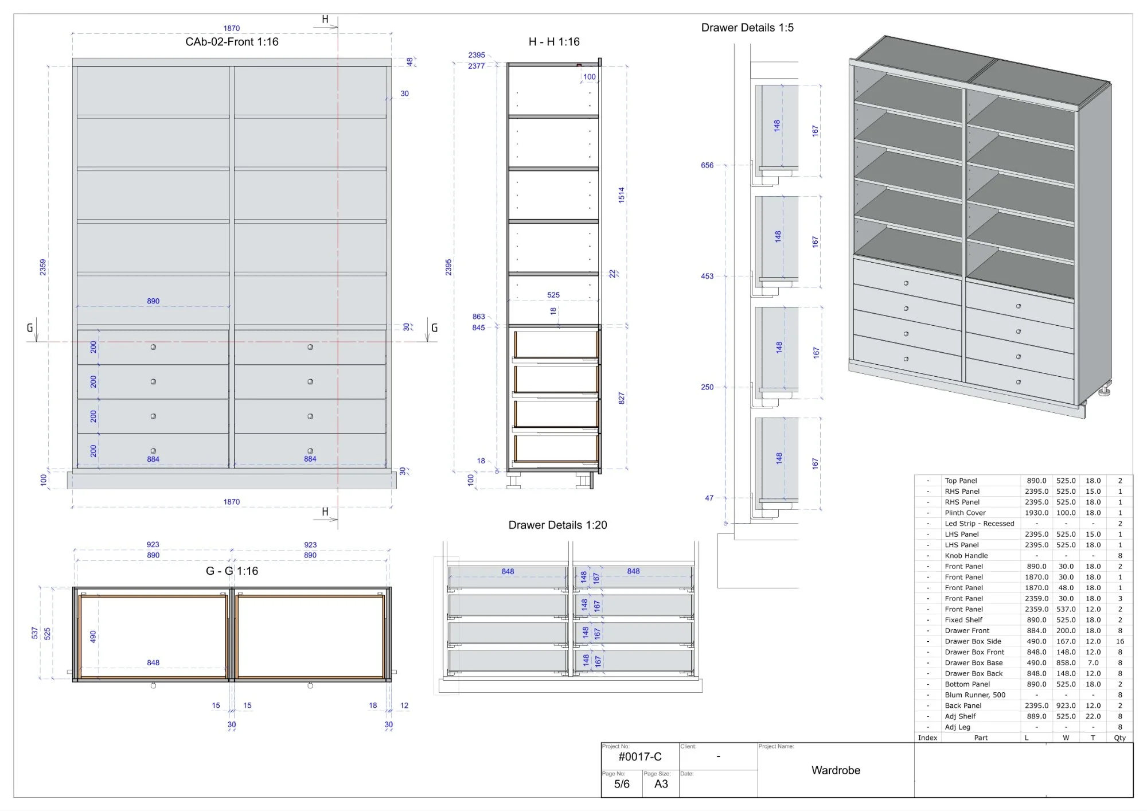Viewport: 1147px width, 811px height.
Task: Click the G - G 1:16 section title
Action: (x=232, y=571)
